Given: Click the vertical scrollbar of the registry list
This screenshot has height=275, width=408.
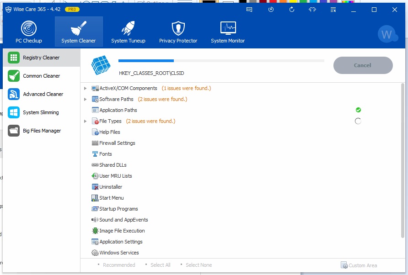Looking at the screenshot, I should [x=403, y=160].
